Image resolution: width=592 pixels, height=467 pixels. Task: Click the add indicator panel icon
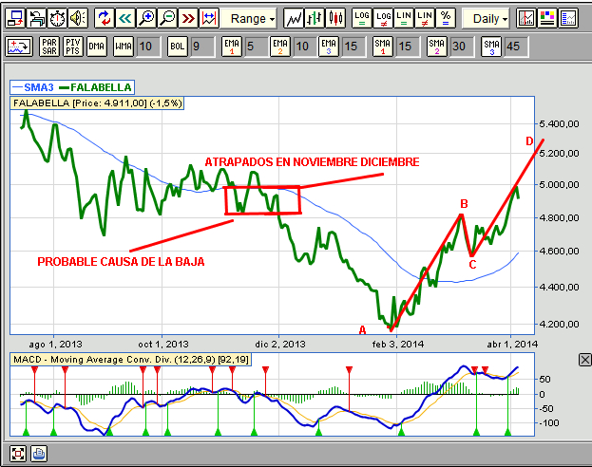point(19,47)
